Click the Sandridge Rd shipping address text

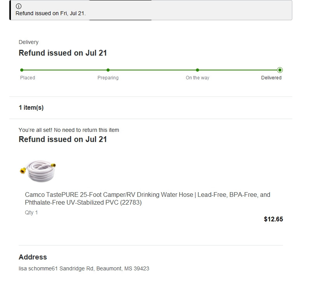tap(84, 268)
